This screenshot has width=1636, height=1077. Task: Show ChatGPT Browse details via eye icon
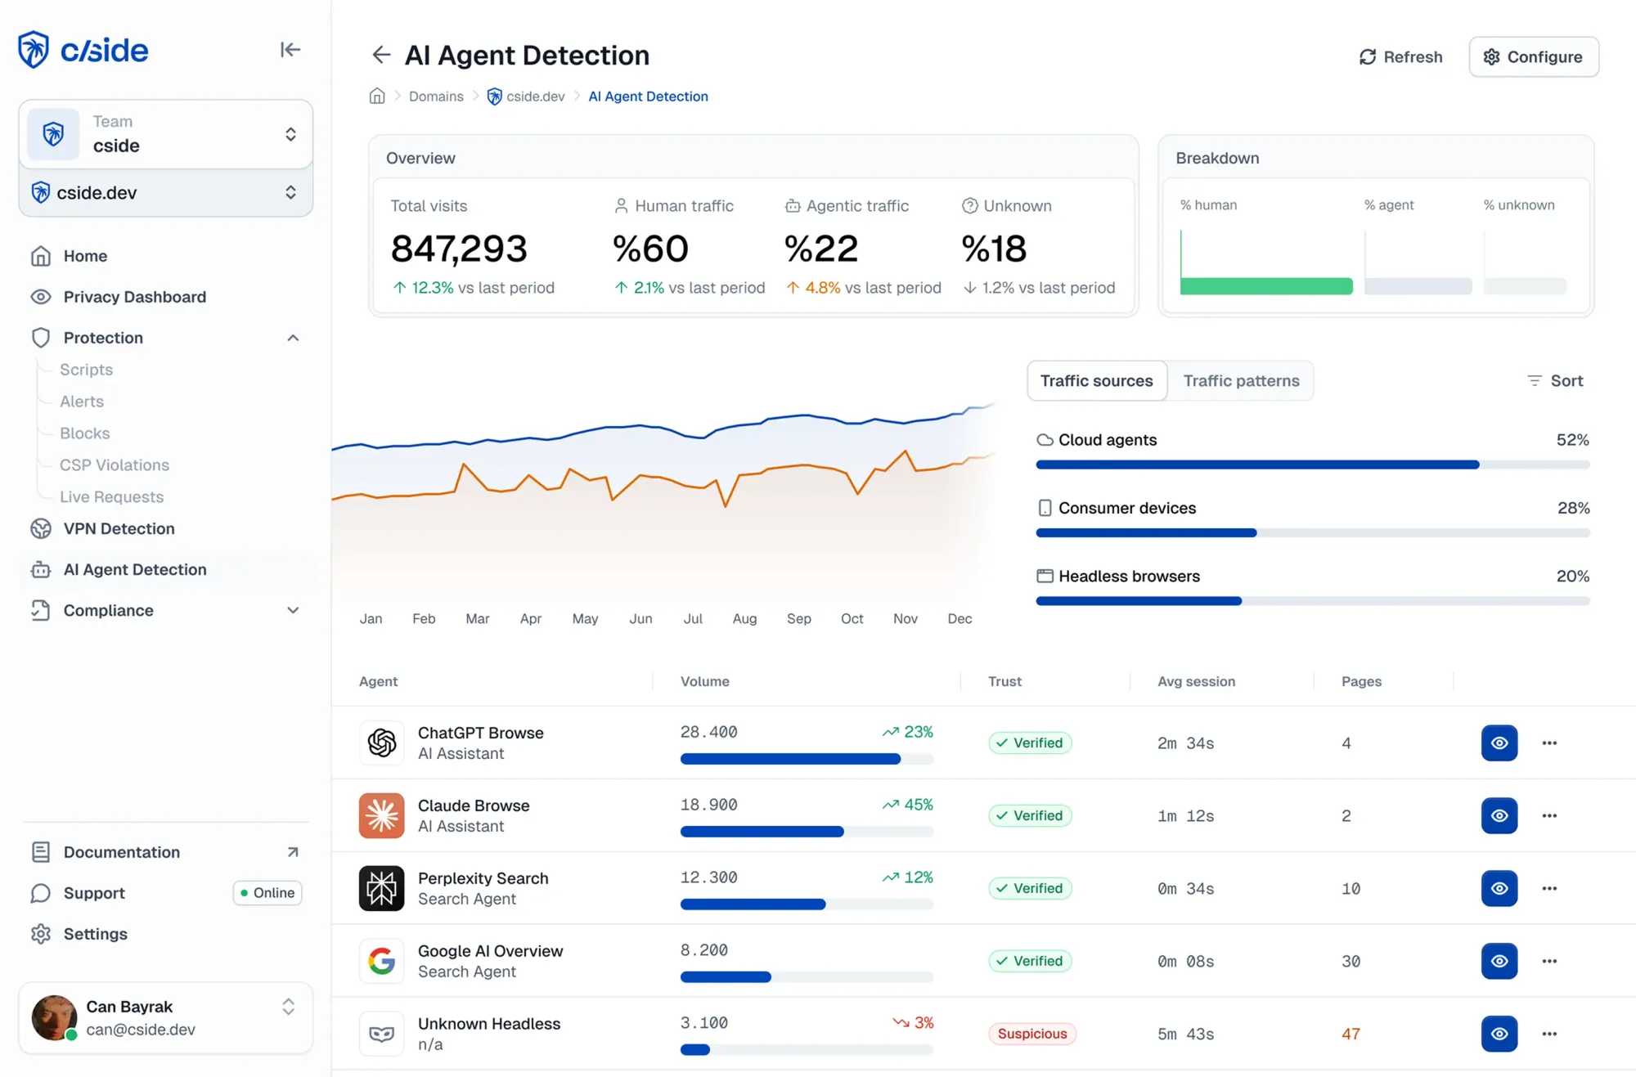point(1499,743)
